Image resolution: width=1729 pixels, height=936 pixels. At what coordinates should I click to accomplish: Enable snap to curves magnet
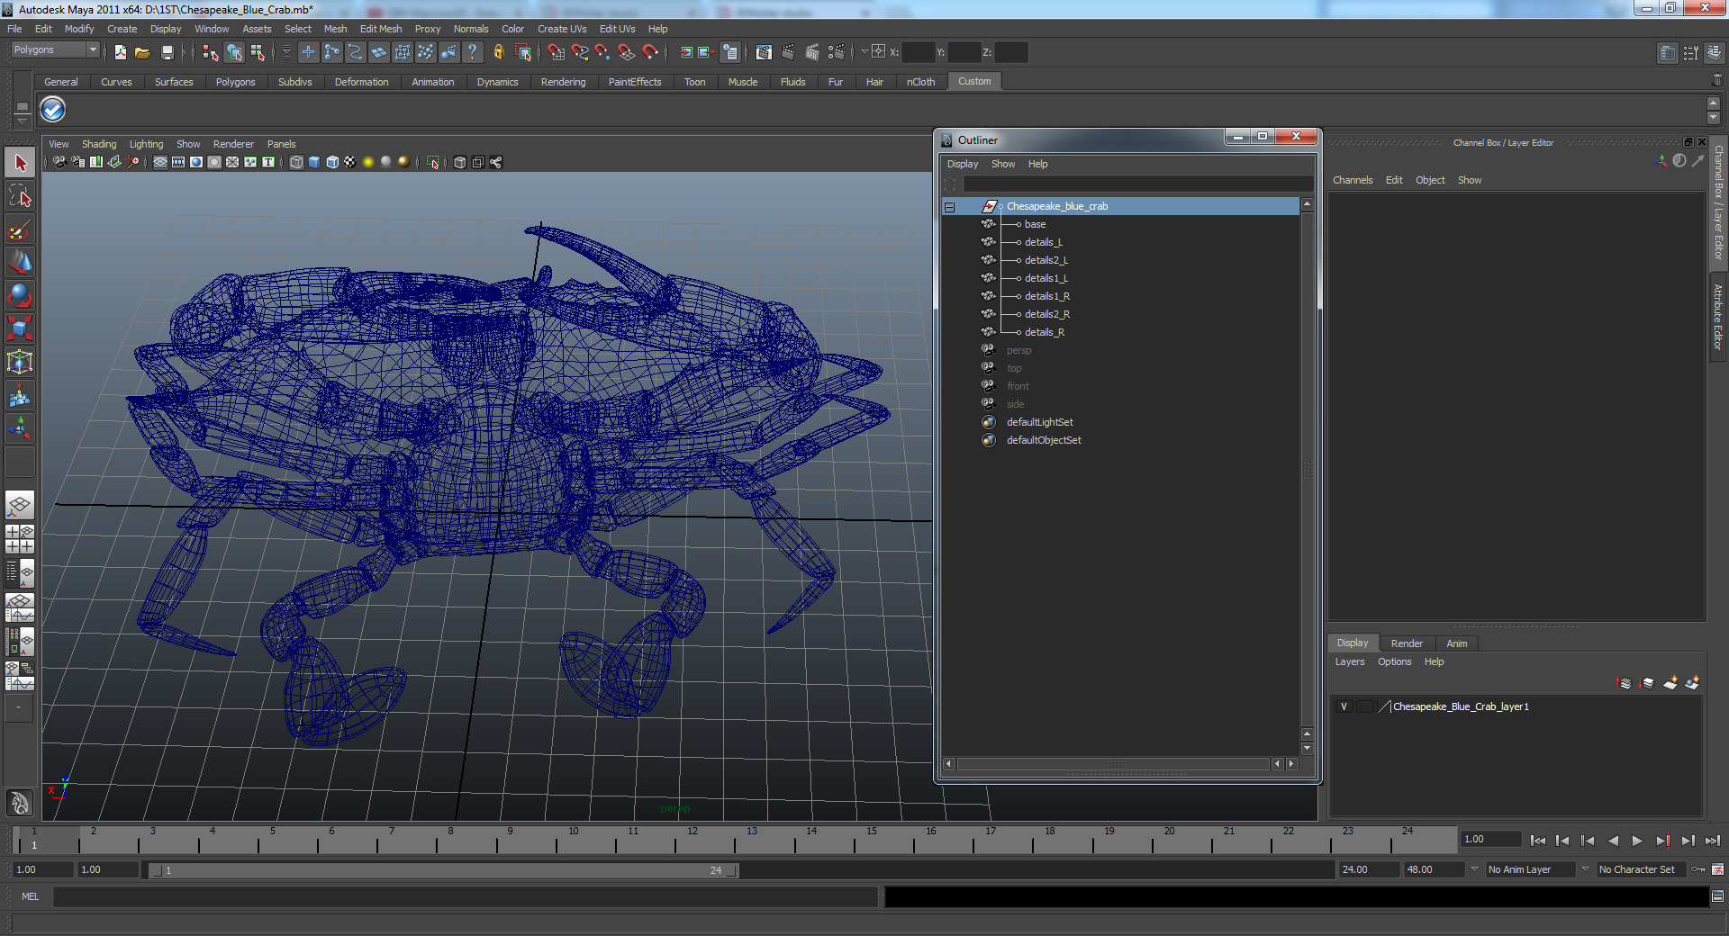coord(580,52)
